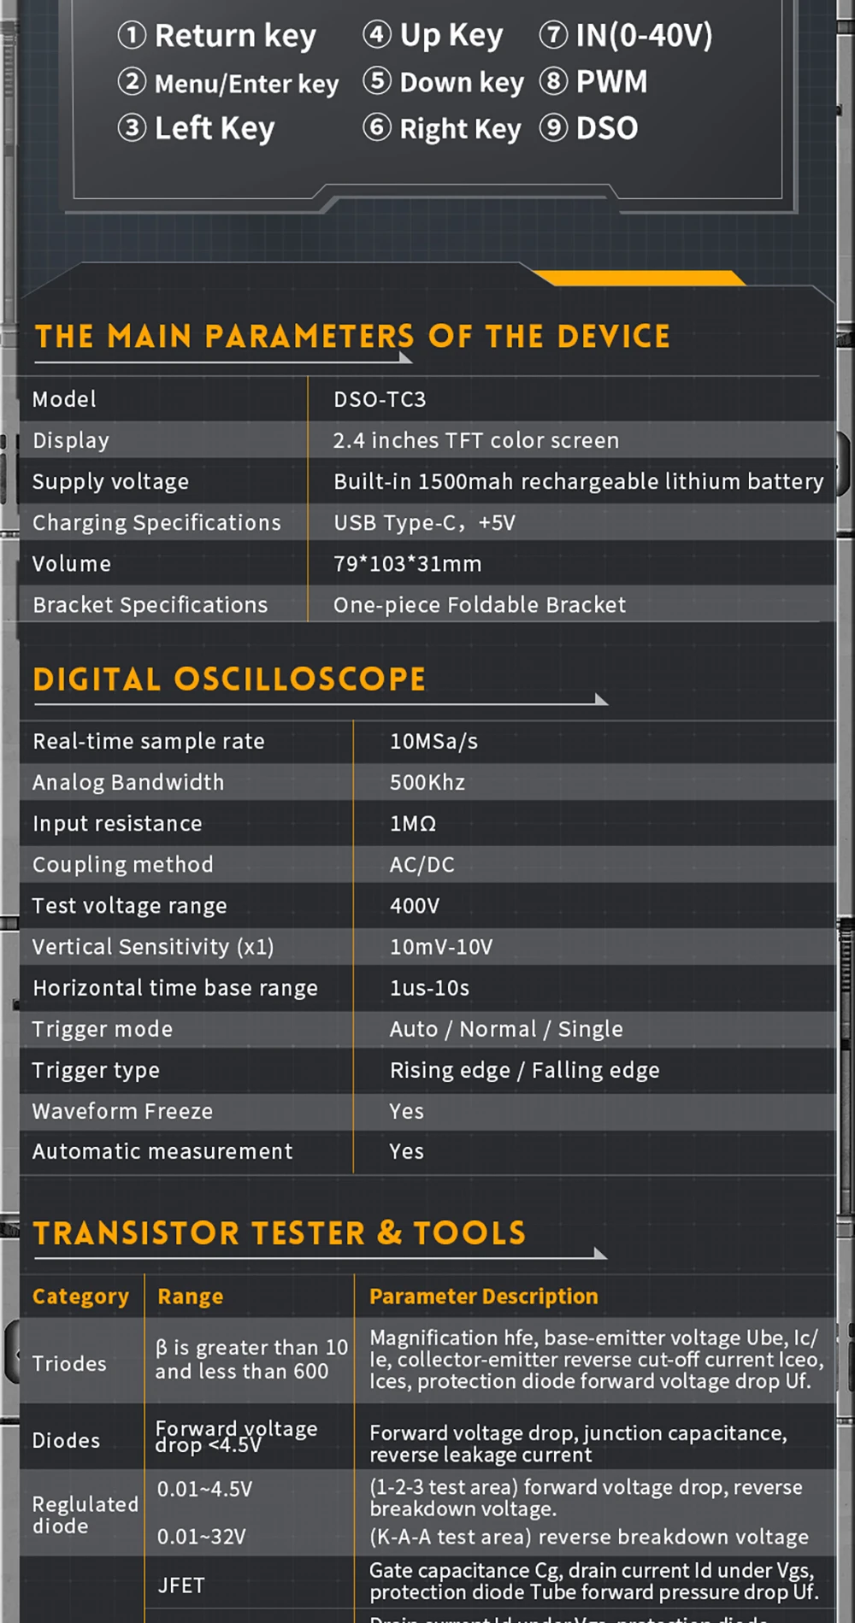Click the Range column header

[x=190, y=1297]
